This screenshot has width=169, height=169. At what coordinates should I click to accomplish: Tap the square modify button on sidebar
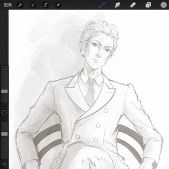(4, 112)
